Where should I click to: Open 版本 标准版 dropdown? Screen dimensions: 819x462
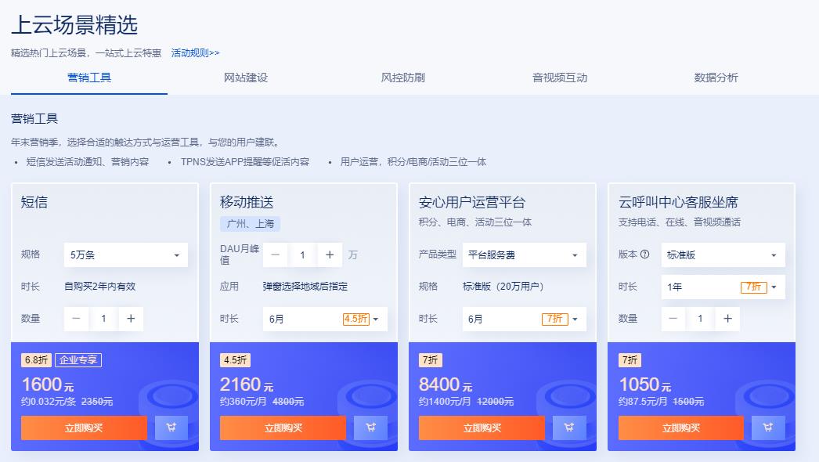(x=723, y=255)
